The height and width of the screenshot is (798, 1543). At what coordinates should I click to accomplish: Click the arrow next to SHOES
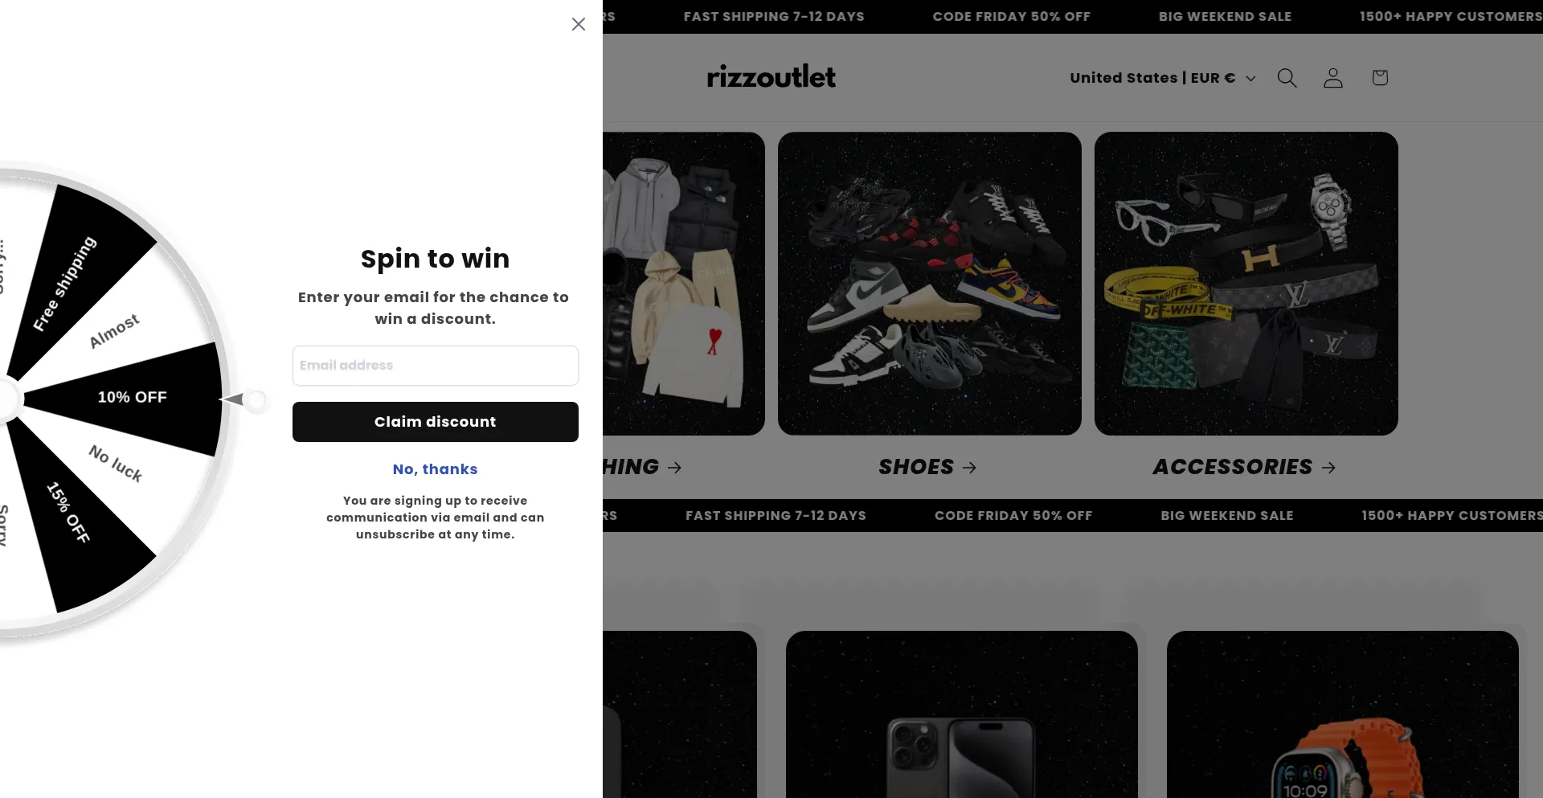(970, 468)
